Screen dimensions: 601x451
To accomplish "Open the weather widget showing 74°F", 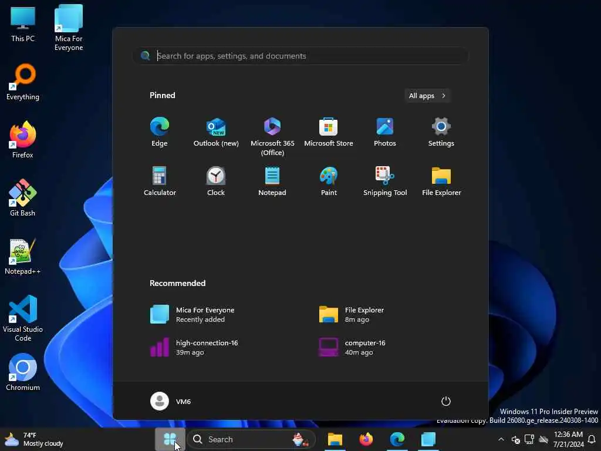I will [33, 439].
